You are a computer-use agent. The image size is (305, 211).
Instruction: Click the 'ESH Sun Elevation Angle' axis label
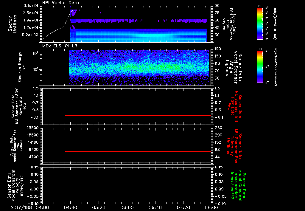(x=228, y=24)
